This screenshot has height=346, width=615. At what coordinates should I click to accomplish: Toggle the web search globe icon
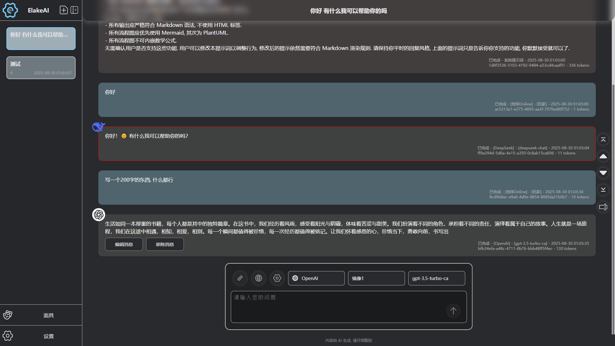[258, 278]
